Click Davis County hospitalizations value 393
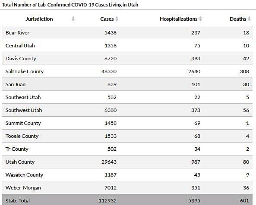 (x=196, y=59)
